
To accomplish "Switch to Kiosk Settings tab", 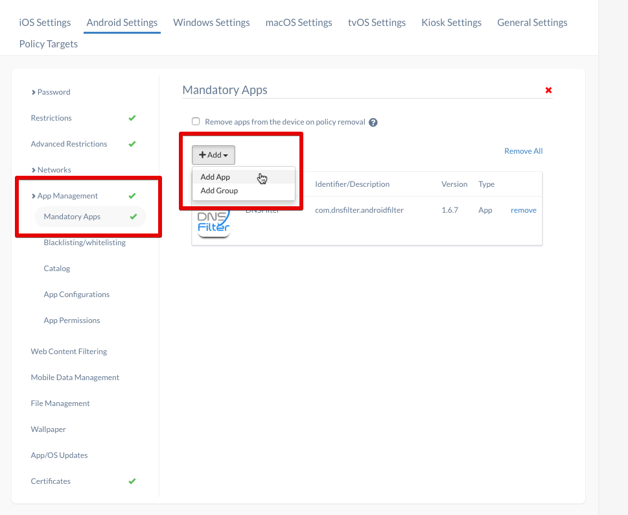I will [x=451, y=23].
